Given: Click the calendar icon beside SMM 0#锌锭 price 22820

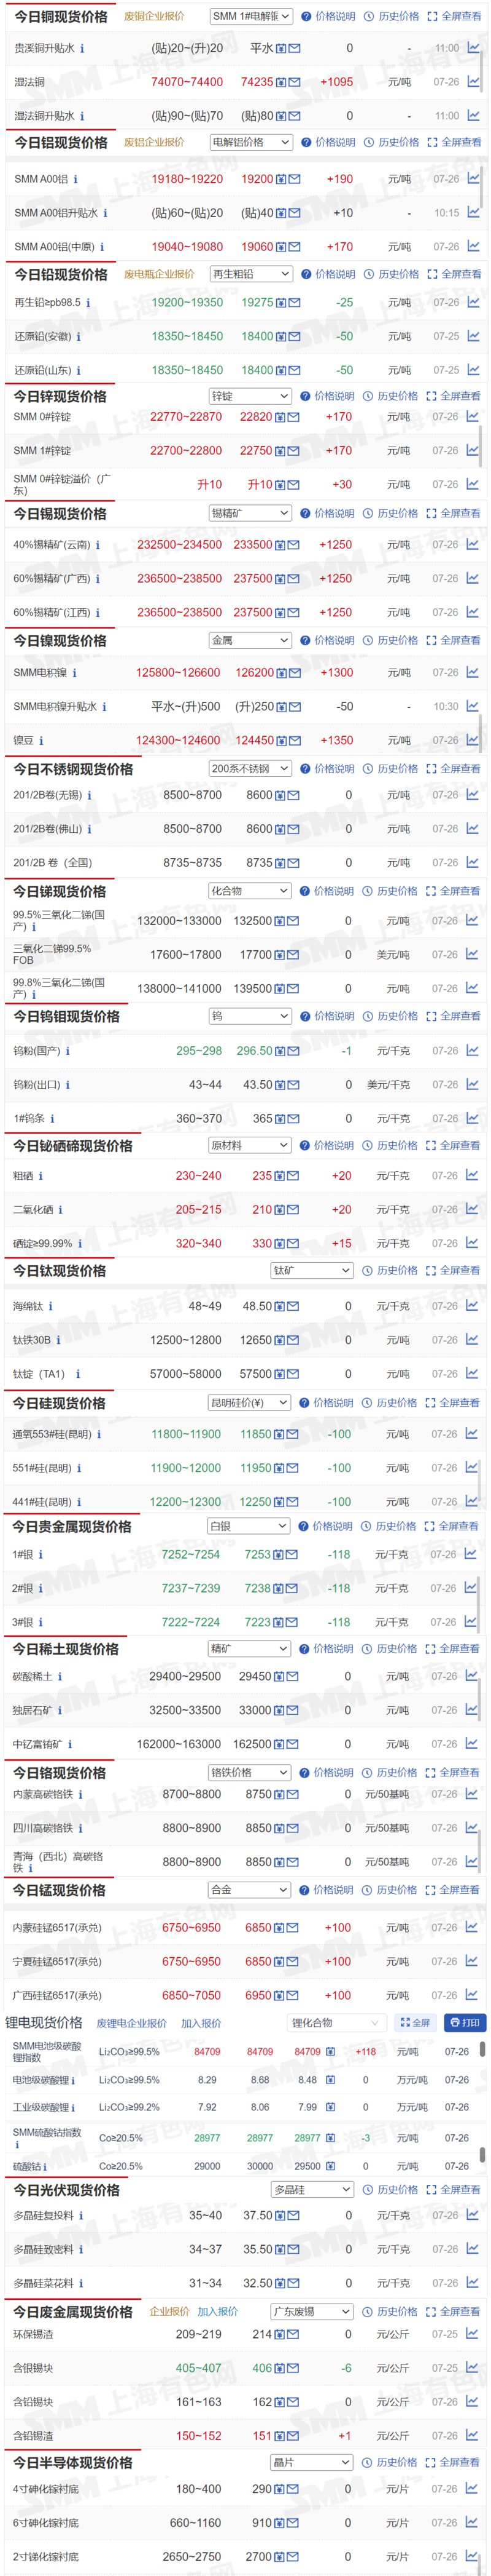Looking at the screenshot, I should (282, 417).
